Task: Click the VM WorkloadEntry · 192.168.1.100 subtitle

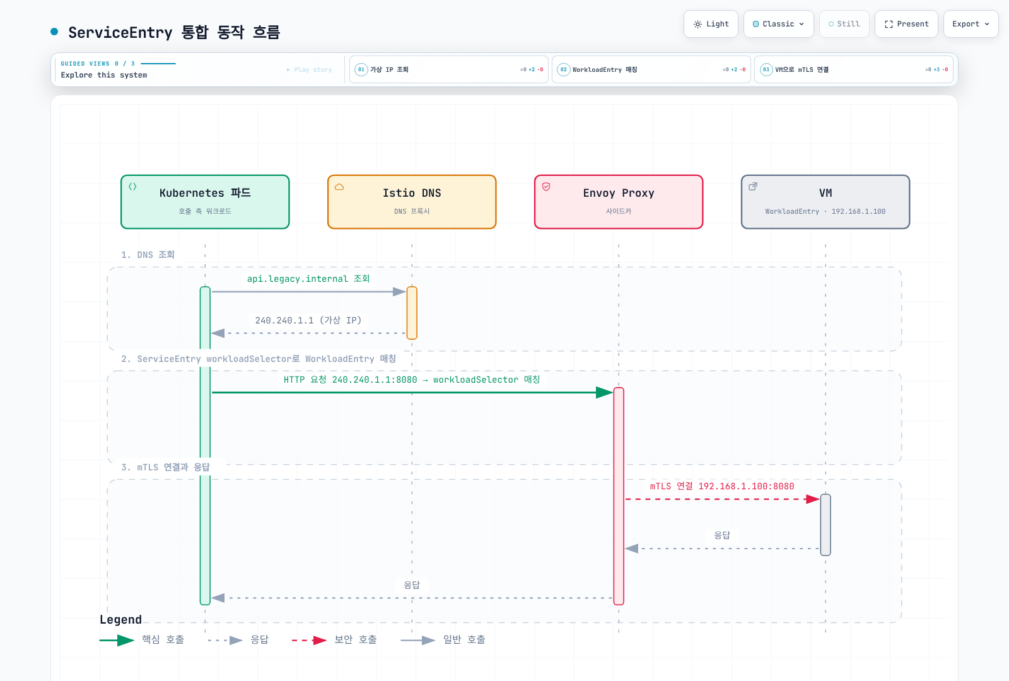Action: [x=825, y=211]
